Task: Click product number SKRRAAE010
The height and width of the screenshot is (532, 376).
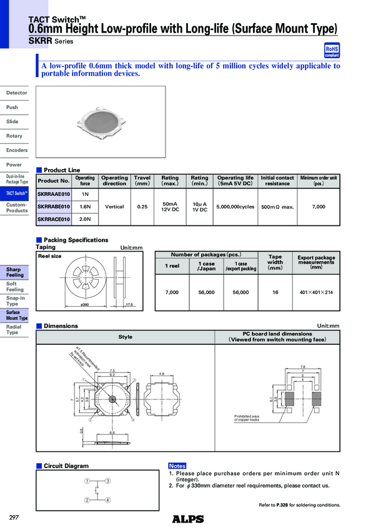Action: pyautogui.click(x=54, y=195)
